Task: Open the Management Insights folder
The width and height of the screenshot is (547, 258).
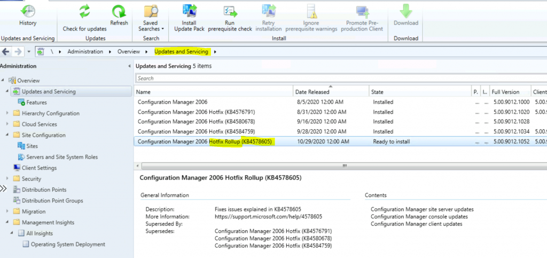Action: pos(48,222)
